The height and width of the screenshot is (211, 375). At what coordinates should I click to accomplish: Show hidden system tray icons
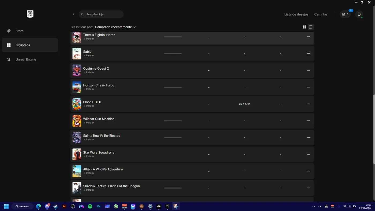click(x=314, y=206)
